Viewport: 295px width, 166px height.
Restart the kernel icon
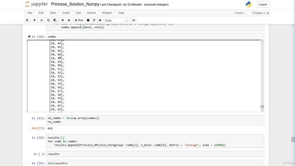coord(94,20)
